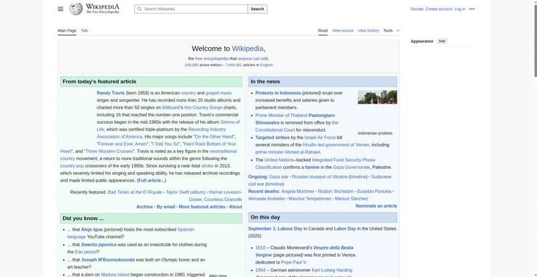The image size is (537, 277).
Task: Open the Gaza Governorate link
Action: [351, 167]
